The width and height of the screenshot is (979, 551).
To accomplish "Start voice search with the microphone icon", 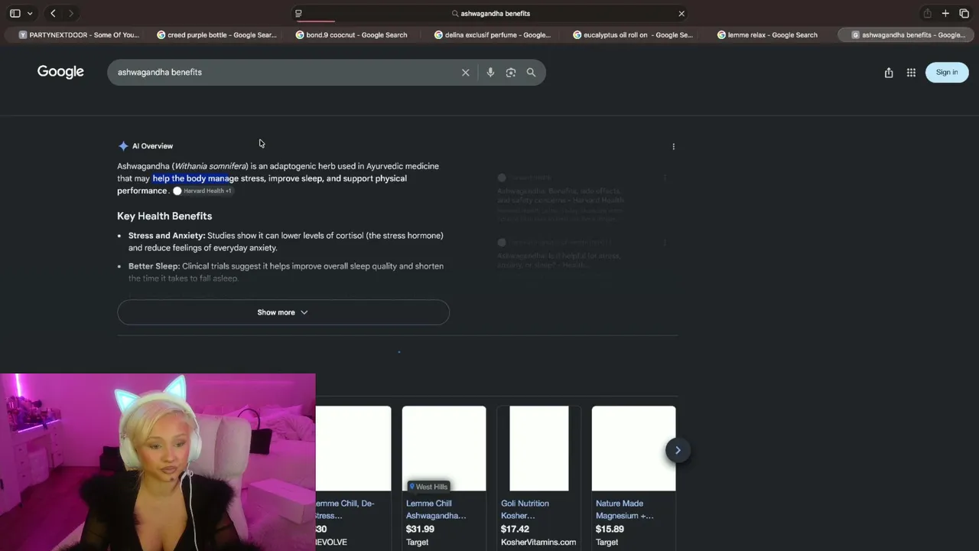I will pyautogui.click(x=490, y=72).
